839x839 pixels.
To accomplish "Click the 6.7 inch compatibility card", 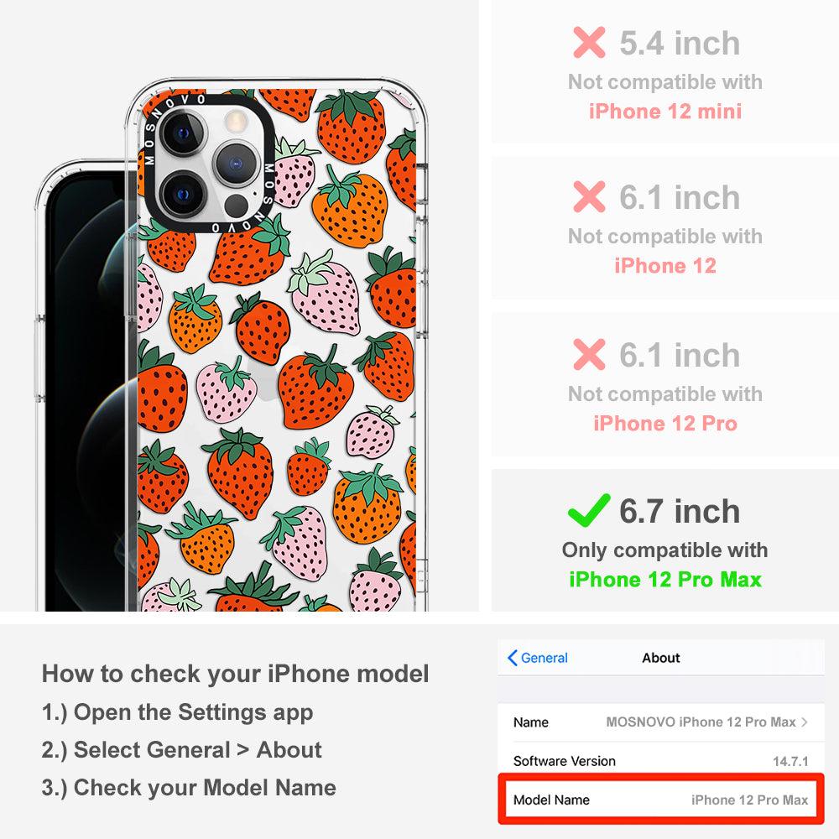I will tap(665, 540).
